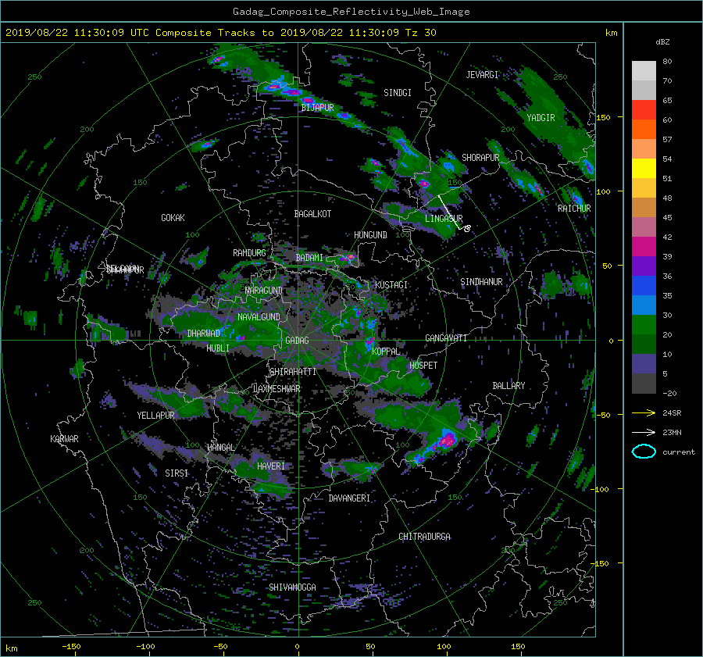The image size is (703, 657).
Task: Click the SIRSI city label
Action: coord(177,473)
